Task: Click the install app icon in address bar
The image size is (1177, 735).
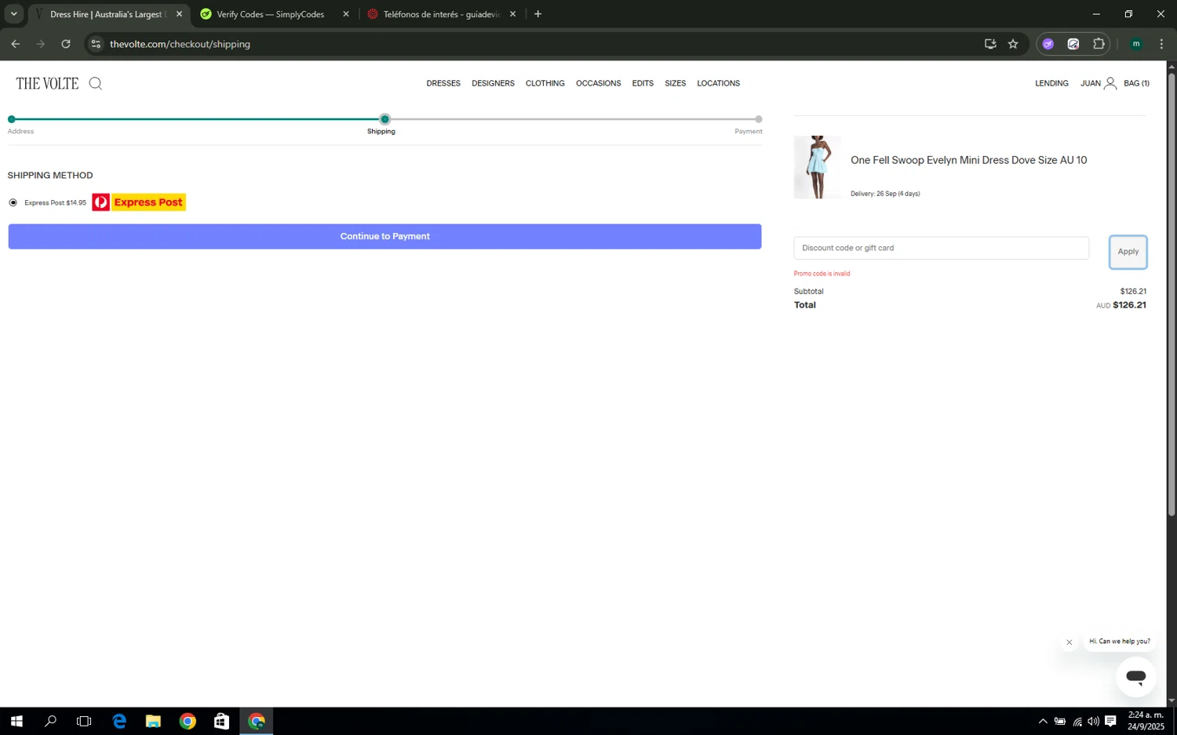Action: 990,44
